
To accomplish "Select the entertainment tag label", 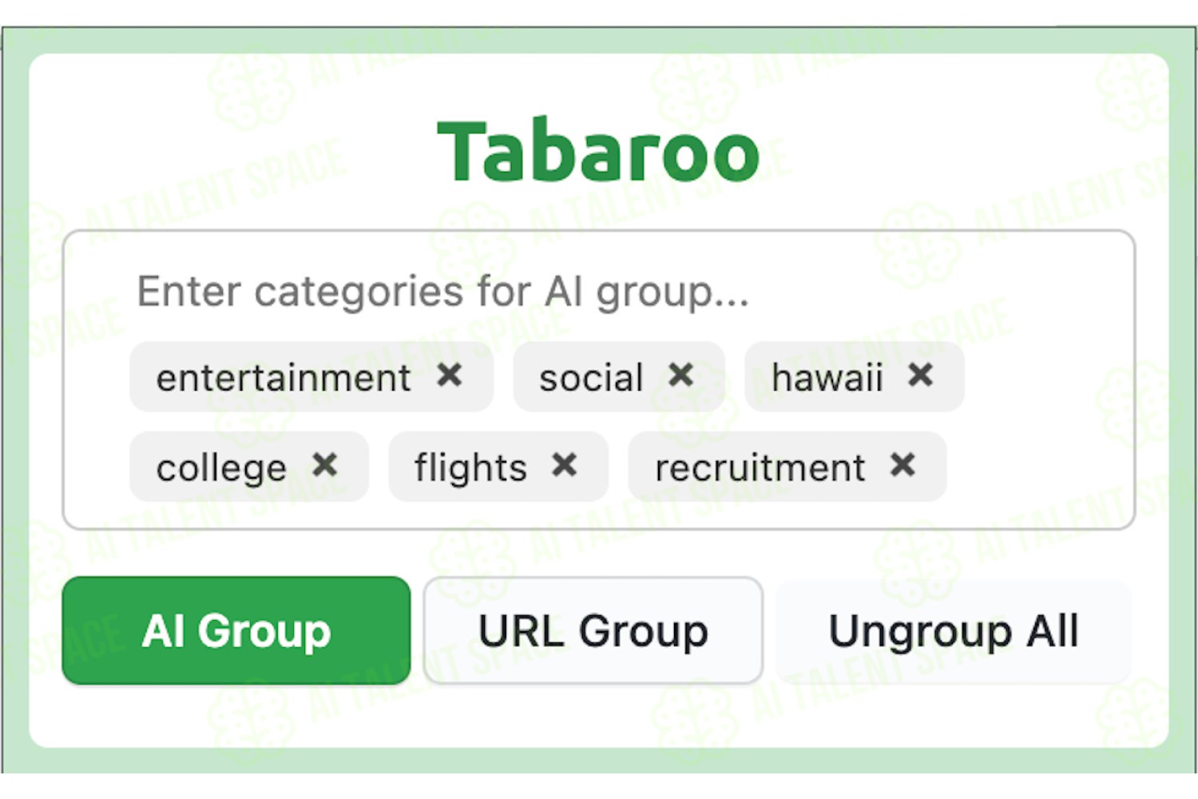I will coord(284,377).
